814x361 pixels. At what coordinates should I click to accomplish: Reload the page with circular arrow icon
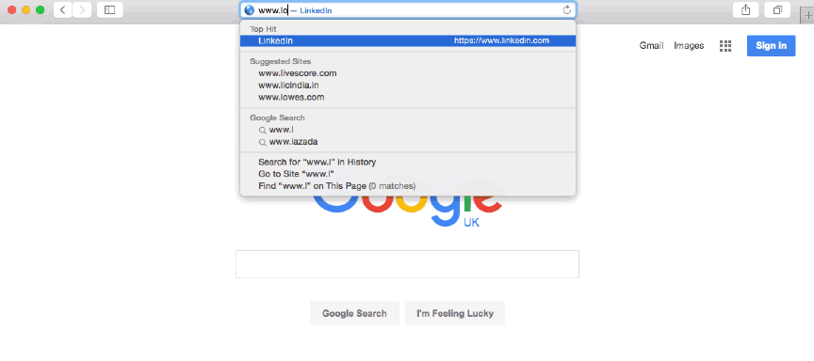567,9
